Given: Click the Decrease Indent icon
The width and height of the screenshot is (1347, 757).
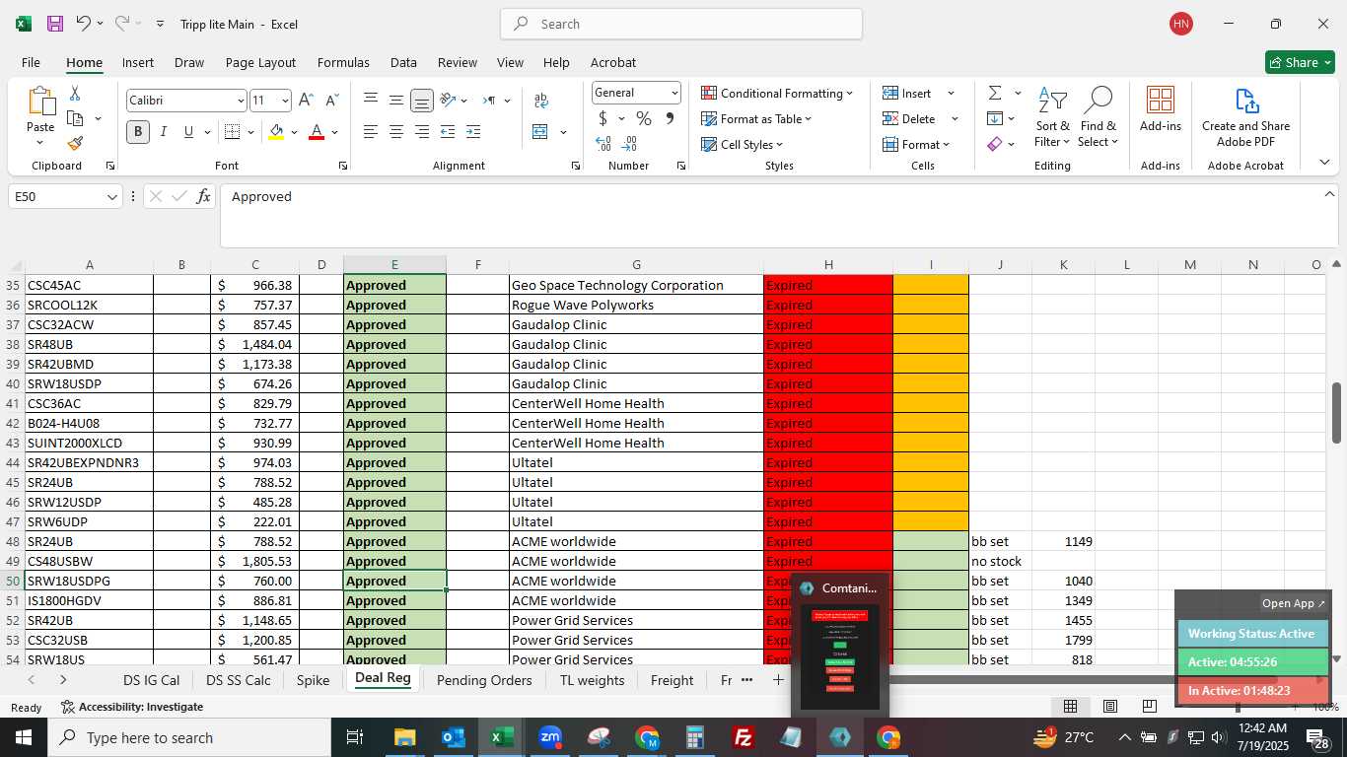Looking at the screenshot, I should tap(448, 131).
